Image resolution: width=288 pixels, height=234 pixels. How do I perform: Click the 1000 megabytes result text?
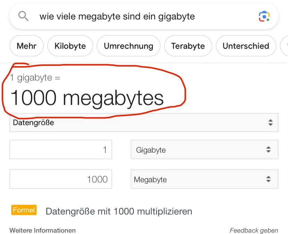coord(87,98)
